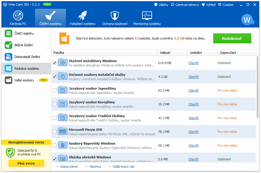The width and height of the screenshot is (261, 173).
Task: Open Velké soubory in the sidebar
Action: 26,80
